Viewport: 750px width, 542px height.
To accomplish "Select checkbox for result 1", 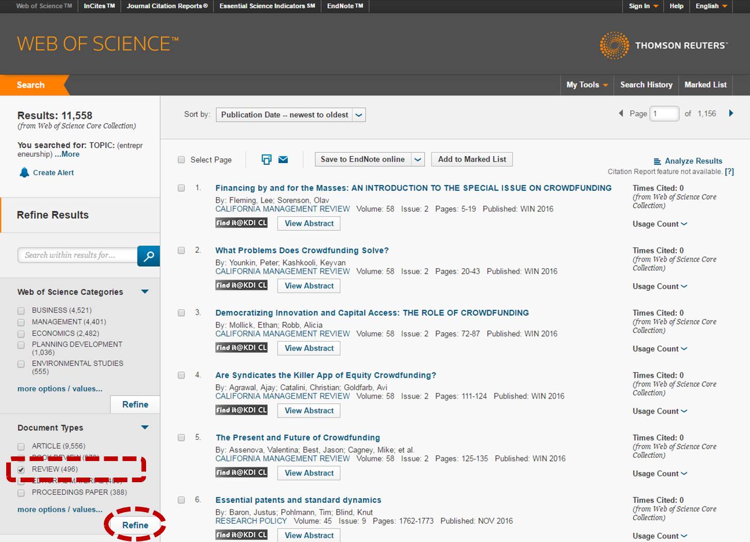I will tap(181, 188).
